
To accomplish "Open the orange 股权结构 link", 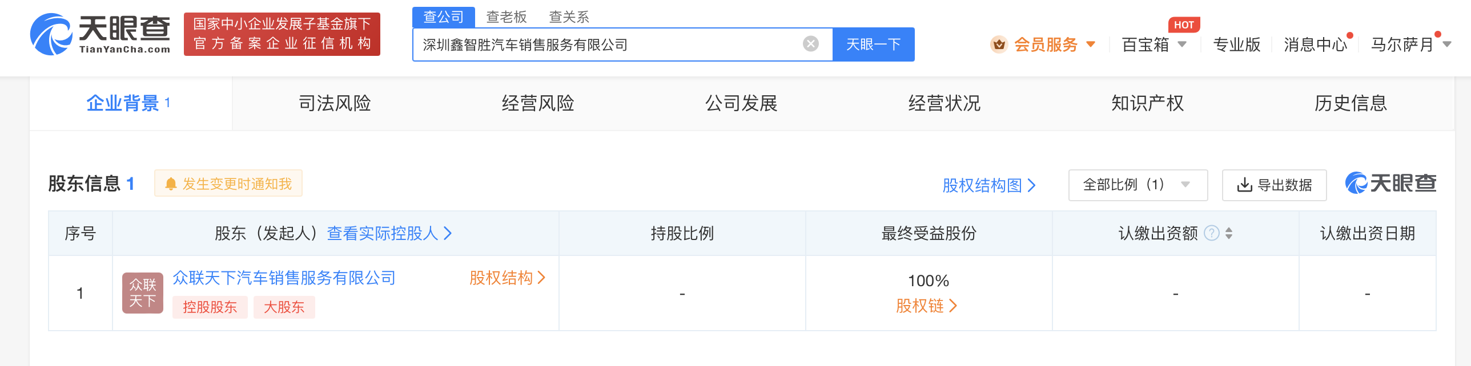I will pyautogui.click(x=507, y=278).
